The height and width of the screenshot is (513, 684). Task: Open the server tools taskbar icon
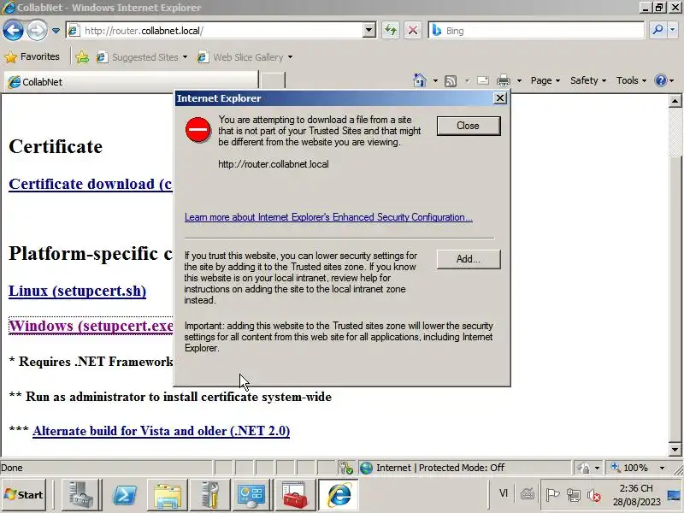coord(209,495)
